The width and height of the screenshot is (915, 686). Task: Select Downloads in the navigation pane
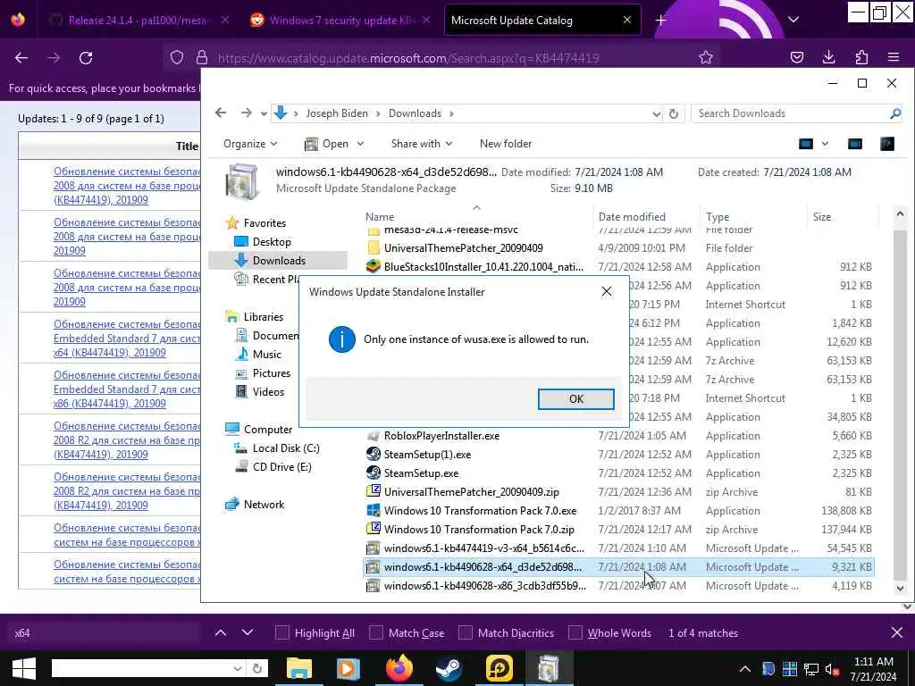coord(279,260)
